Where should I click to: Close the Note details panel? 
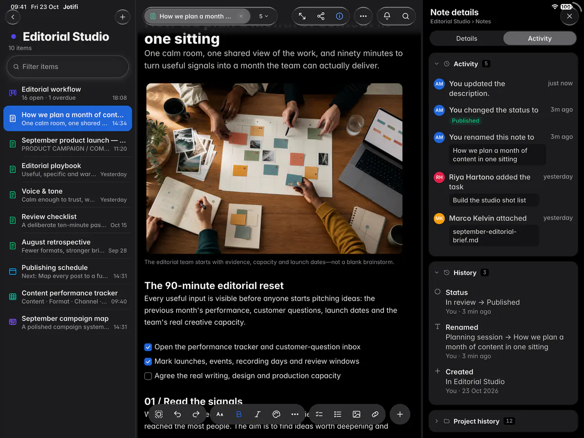point(569,16)
